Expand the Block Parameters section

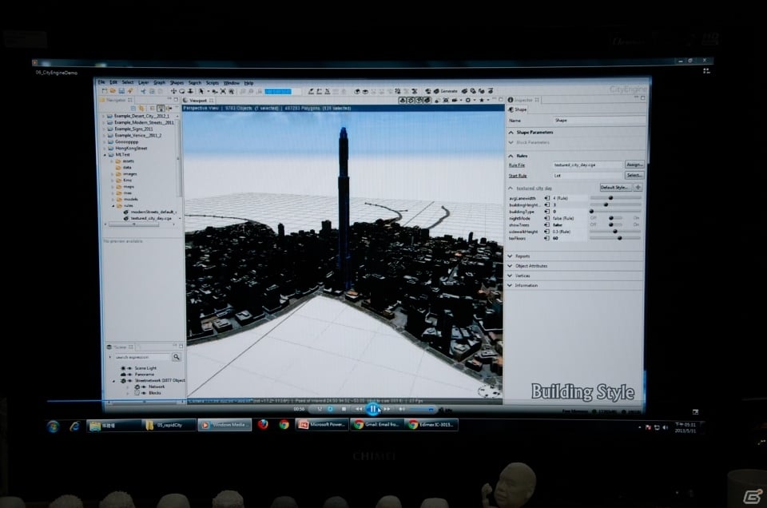[x=511, y=142]
